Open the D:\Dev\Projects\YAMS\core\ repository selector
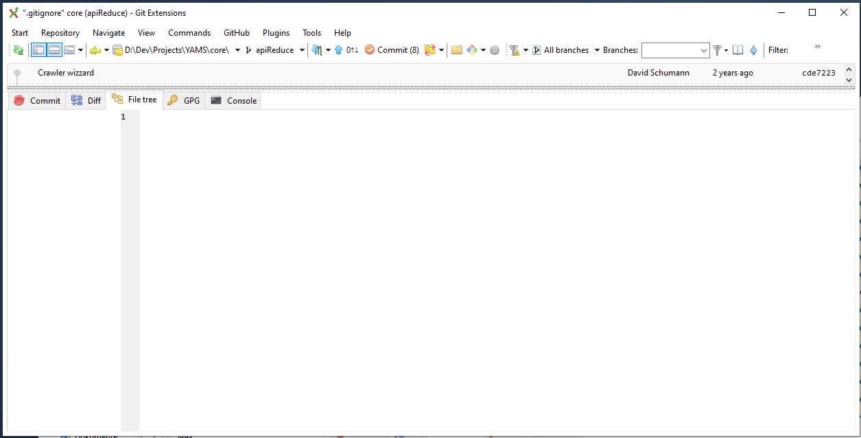 pos(171,50)
